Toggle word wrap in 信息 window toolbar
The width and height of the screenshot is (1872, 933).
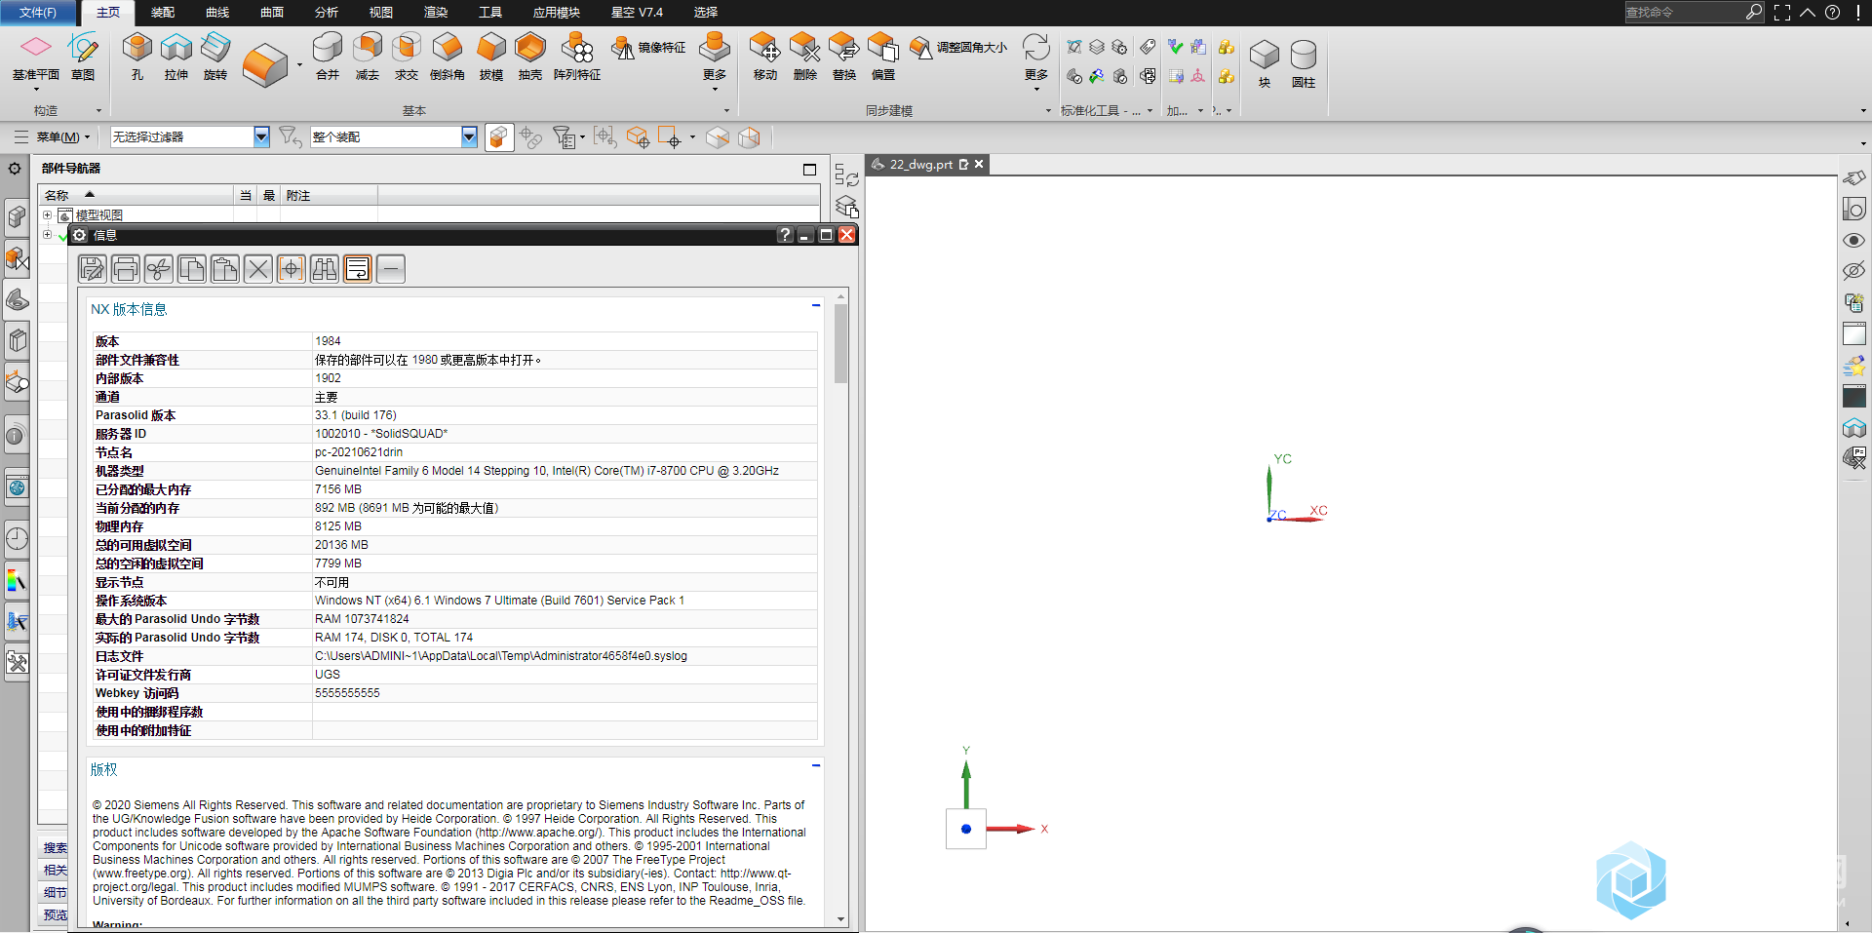coord(358,268)
